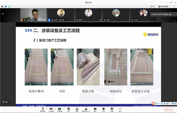Viewport: 177px width, 113px height.
Task: Open the more (更多) options menu
Action: (x=120, y=110)
